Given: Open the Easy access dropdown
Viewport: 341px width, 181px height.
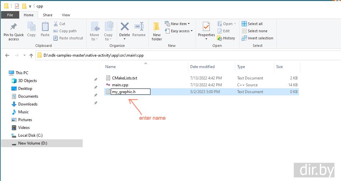Looking at the screenshot, I should pos(179,31).
